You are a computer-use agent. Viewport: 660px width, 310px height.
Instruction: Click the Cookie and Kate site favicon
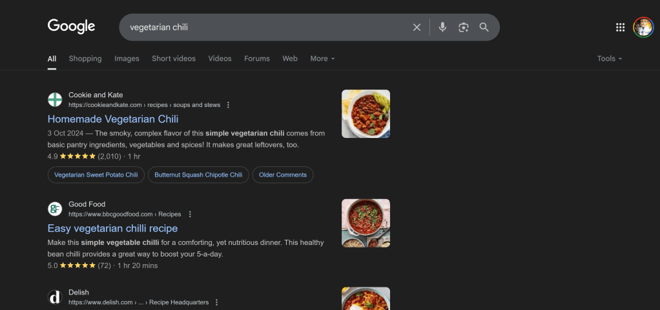click(x=55, y=100)
